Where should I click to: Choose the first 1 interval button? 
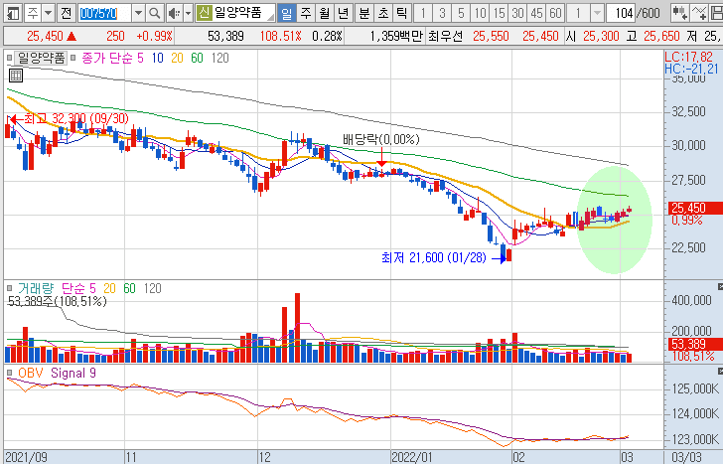coord(423,13)
